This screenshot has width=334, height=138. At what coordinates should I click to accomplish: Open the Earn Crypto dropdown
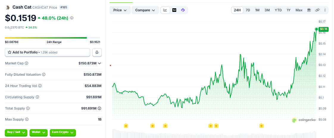pos(63,132)
